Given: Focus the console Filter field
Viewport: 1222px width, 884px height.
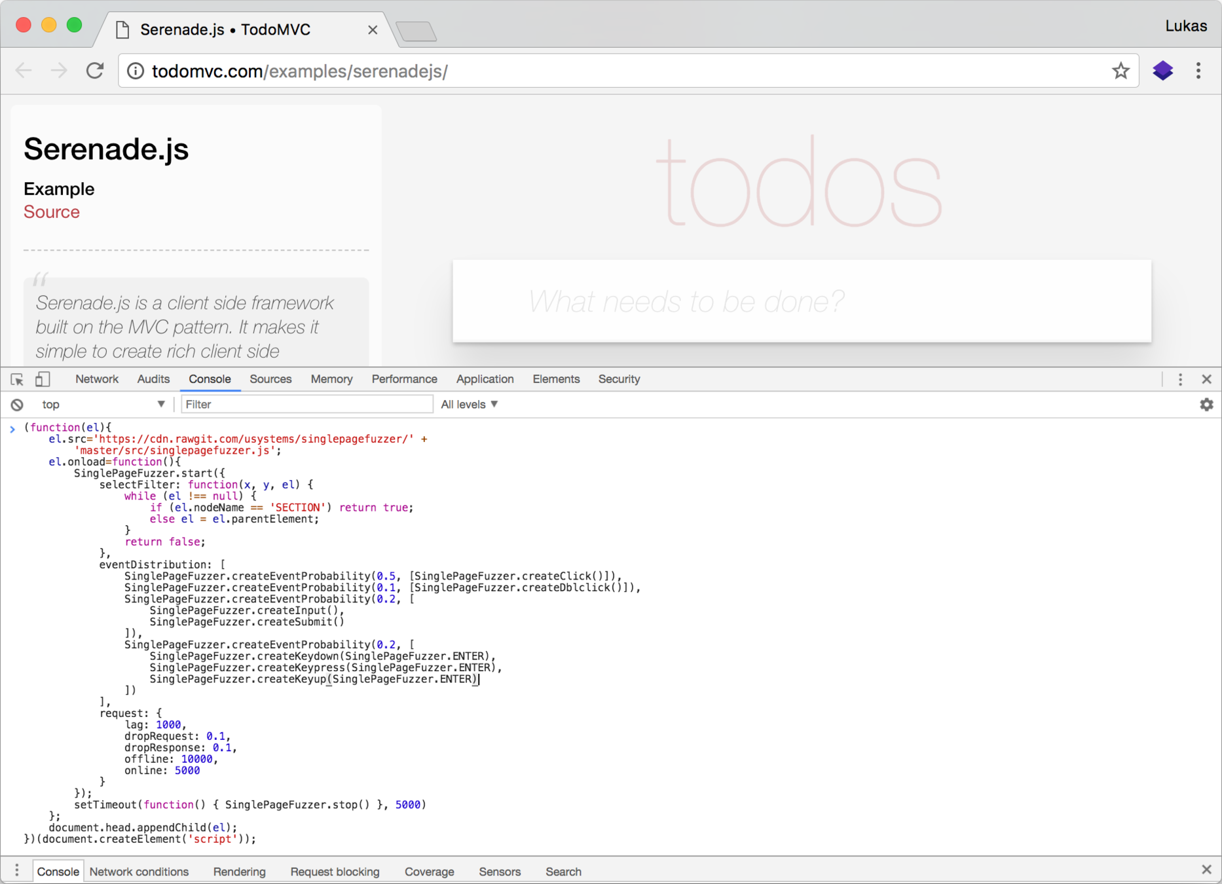Looking at the screenshot, I should click(x=306, y=405).
